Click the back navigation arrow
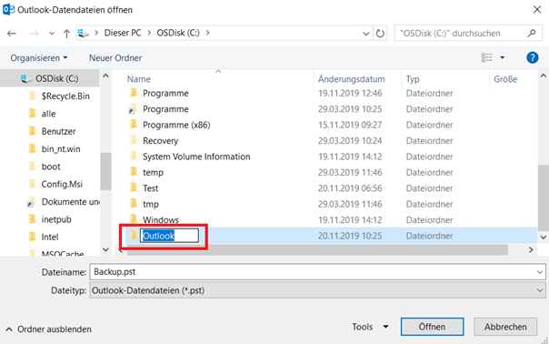 (12, 34)
